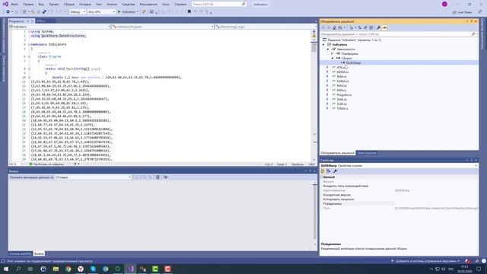Open the Debug configuration dropdown

pyautogui.click(x=78, y=12)
